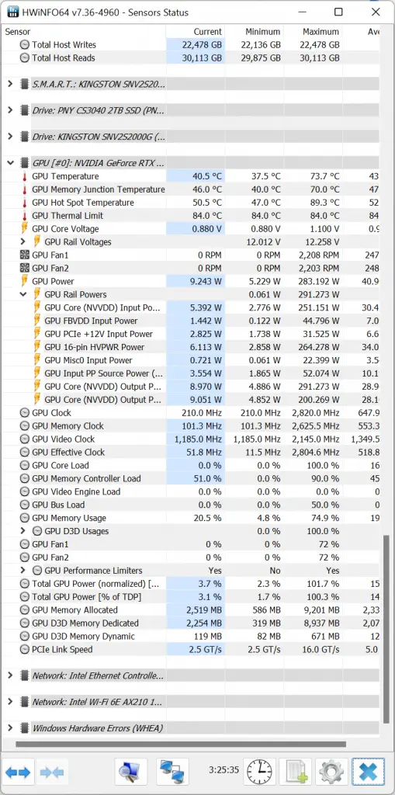Click the shrink layout arrows button
The image size is (395, 795).
(x=52, y=772)
